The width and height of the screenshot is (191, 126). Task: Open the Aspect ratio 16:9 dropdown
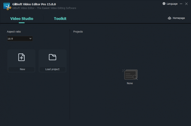(x=20, y=39)
